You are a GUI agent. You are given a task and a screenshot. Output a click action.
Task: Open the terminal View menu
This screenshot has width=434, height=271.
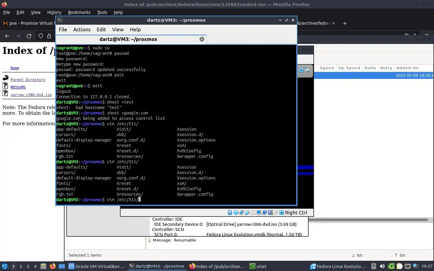coord(118,30)
